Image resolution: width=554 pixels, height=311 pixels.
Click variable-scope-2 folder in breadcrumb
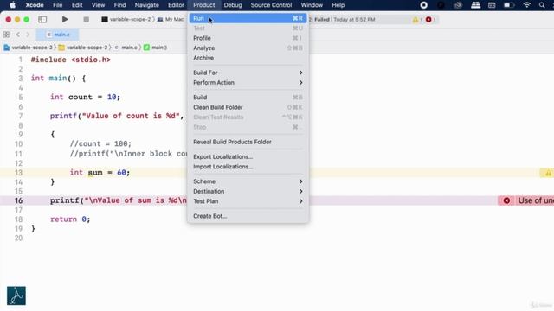click(x=83, y=48)
